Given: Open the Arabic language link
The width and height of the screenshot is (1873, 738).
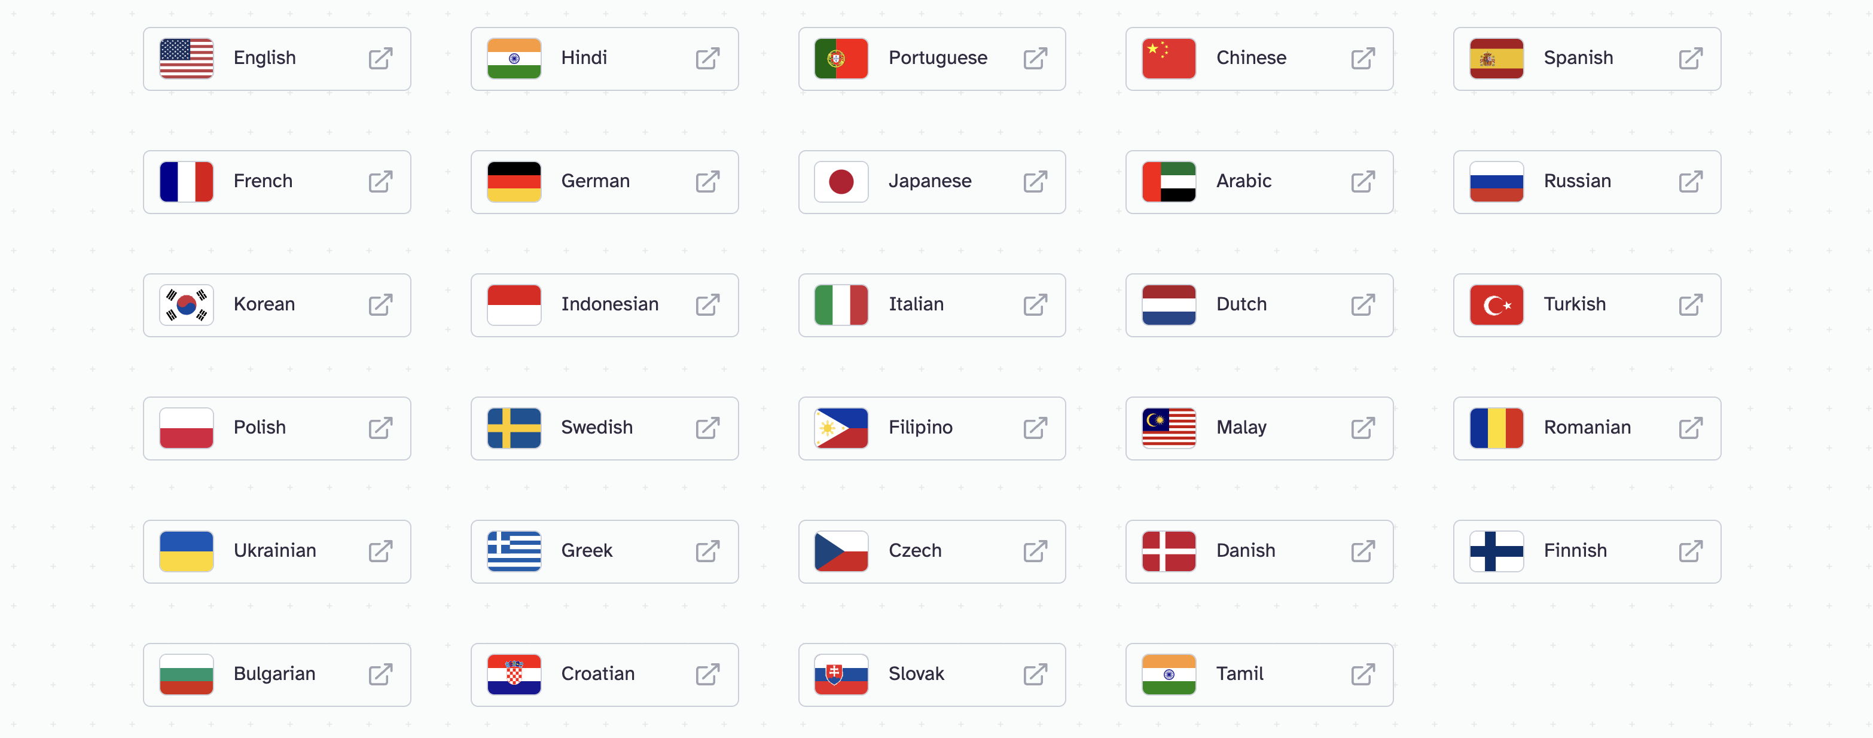Looking at the screenshot, I should 1259,182.
